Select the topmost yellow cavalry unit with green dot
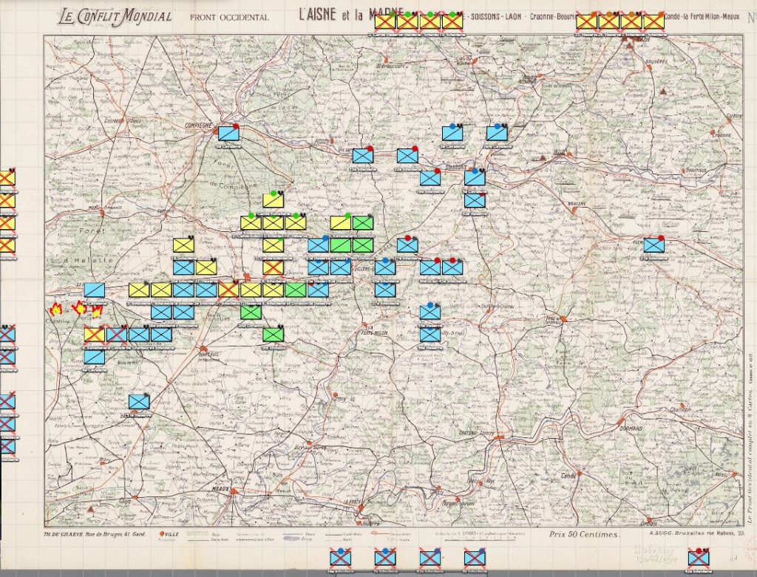Image resolution: width=757 pixels, height=577 pixels. point(274,200)
